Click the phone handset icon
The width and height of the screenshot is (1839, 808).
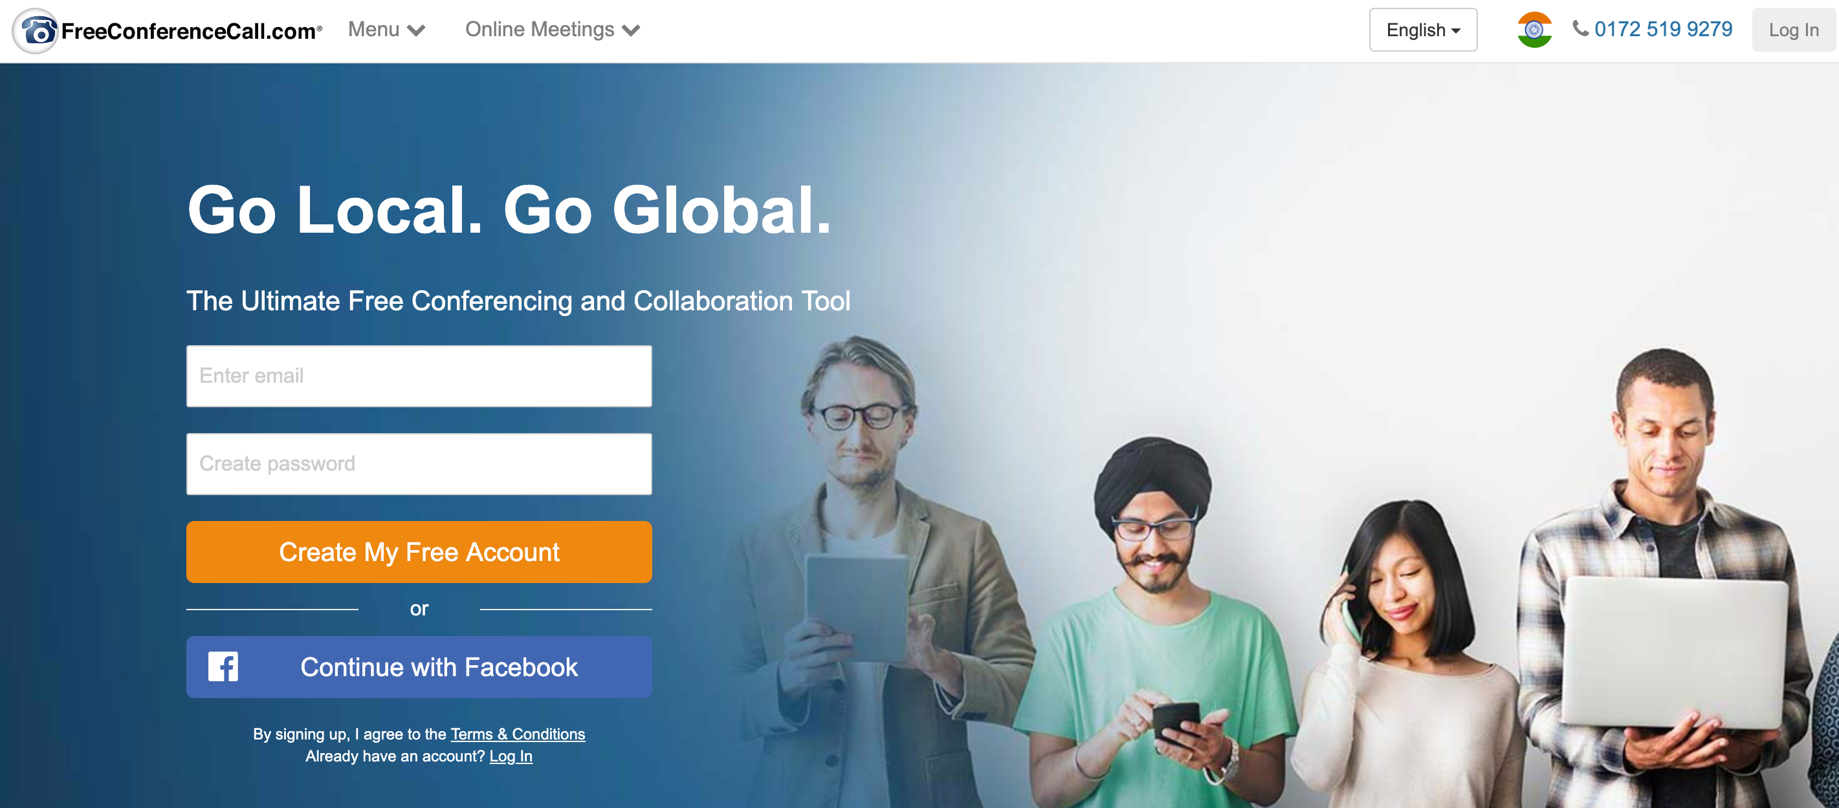[x=1581, y=28]
